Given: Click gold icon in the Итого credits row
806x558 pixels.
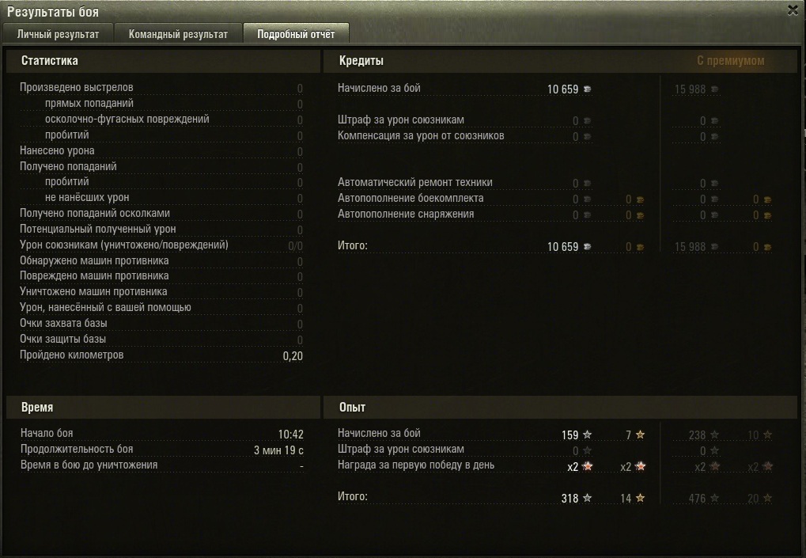Looking at the screenshot, I should tap(640, 248).
